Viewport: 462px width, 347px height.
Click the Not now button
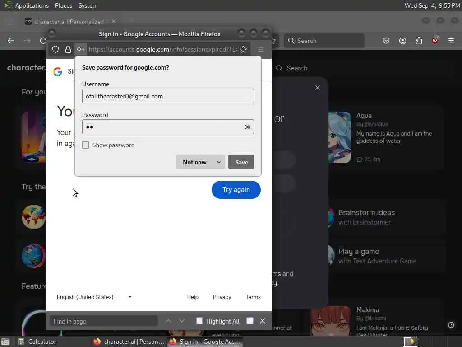point(194,162)
